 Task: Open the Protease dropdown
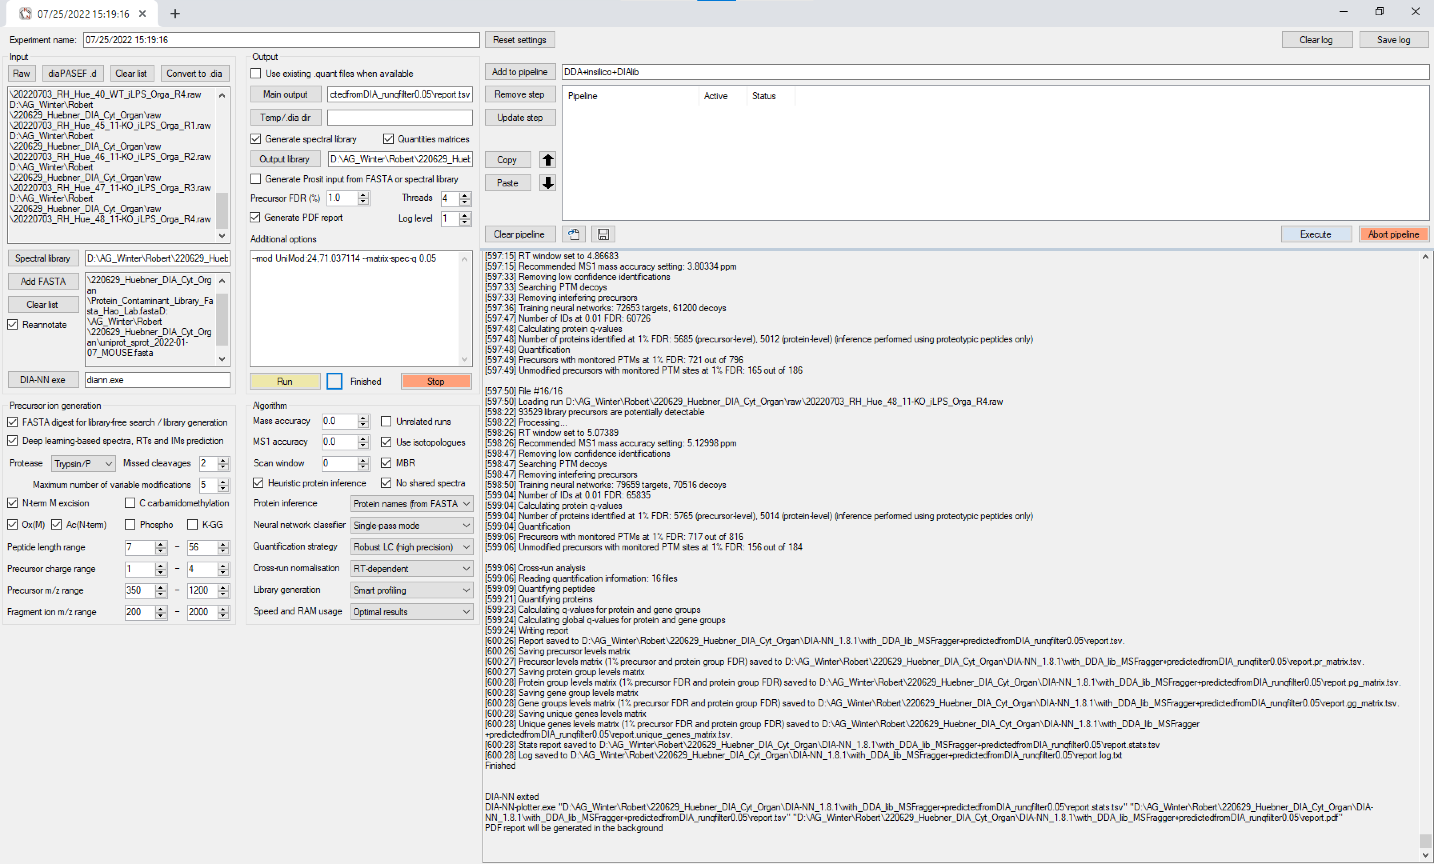click(83, 464)
